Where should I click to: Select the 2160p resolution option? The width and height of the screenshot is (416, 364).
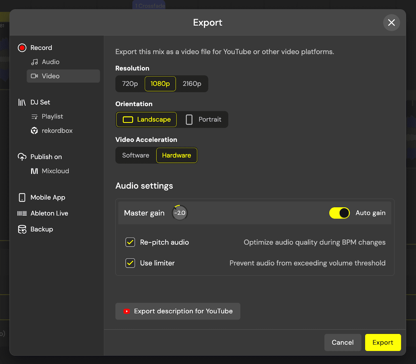[x=192, y=84]
